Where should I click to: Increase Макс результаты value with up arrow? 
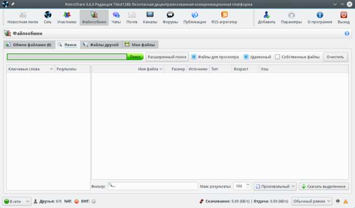pos(247,185)
